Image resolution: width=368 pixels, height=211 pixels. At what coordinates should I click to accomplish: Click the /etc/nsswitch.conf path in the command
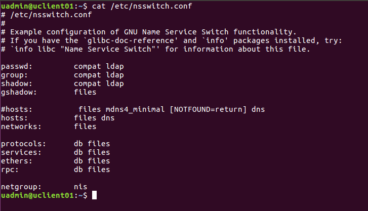(151, 6)
